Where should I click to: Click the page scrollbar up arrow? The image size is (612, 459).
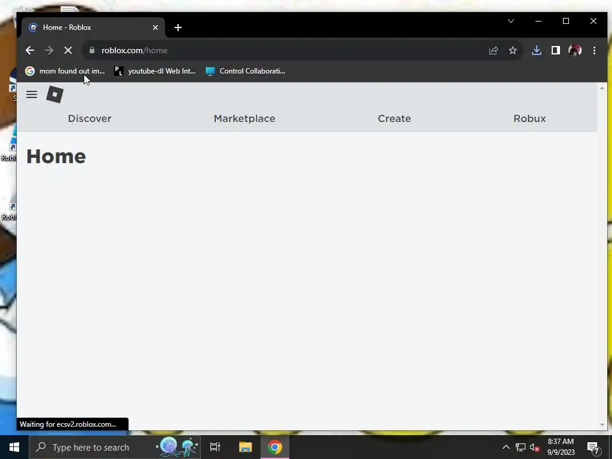[x=601, y=88]
